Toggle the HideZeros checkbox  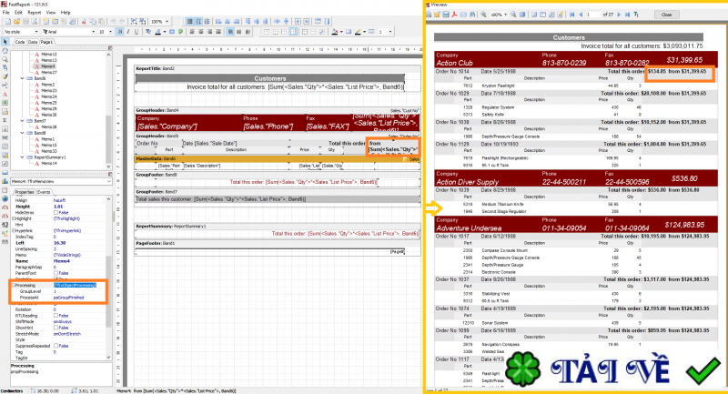pos(56,212)
